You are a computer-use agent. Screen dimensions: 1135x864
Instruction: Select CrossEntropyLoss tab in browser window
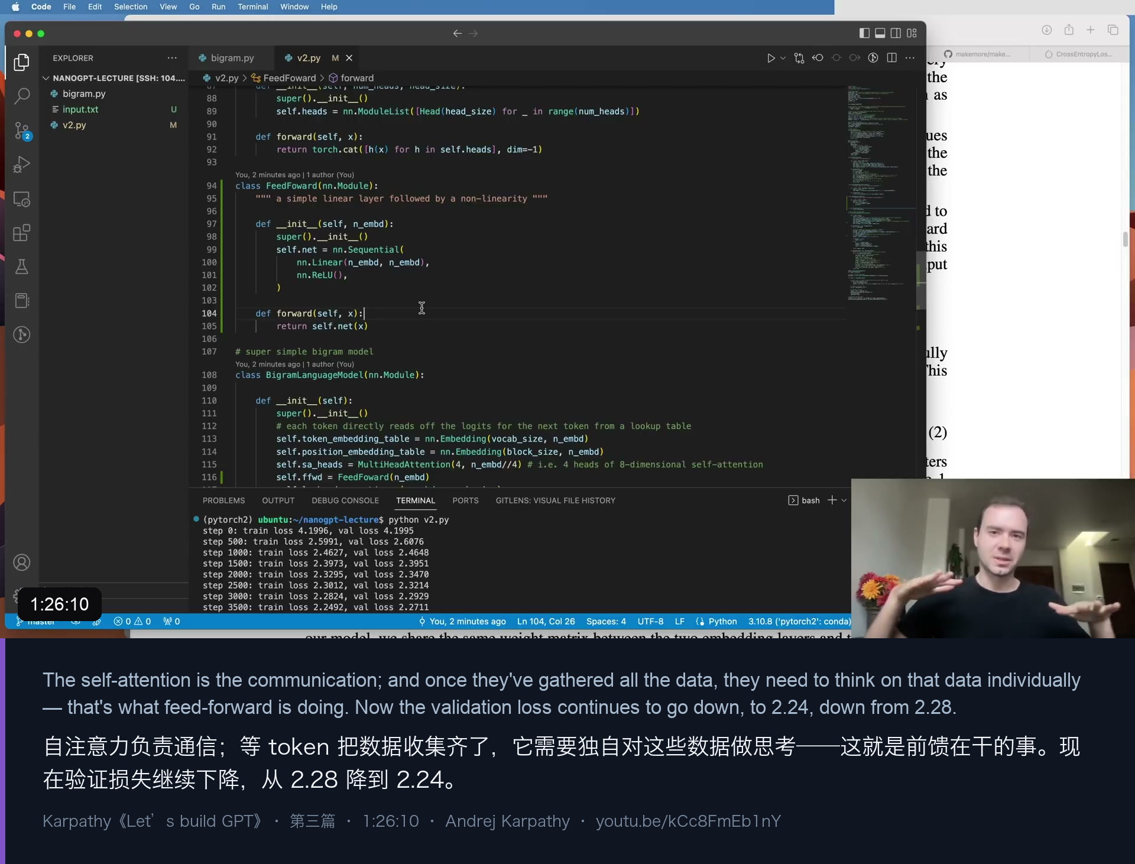(x=1079, y=54)
